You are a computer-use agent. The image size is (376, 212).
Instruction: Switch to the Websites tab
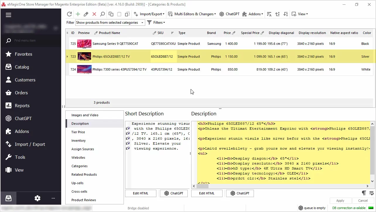95,158
